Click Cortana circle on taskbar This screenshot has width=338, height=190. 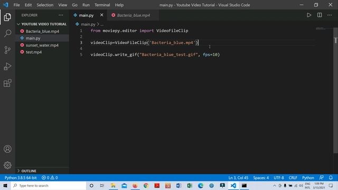pyautogui.click(x=91, y=185)
